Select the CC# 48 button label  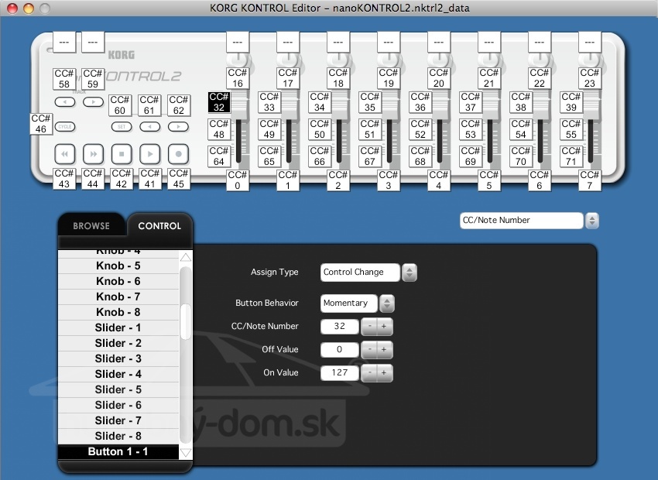(x=219, y=129)
